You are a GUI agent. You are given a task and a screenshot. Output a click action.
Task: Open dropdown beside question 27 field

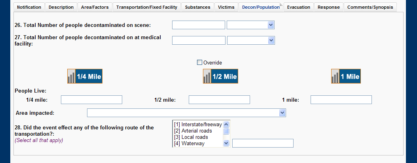click(271, 40)
